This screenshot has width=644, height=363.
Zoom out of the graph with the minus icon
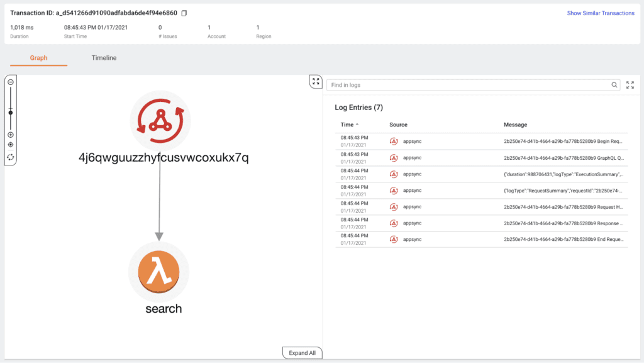coord(10,82)
